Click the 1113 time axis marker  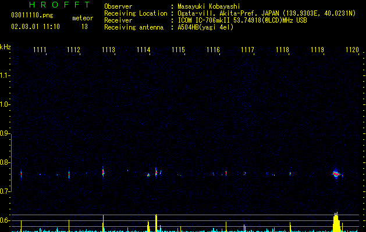point(108,50)
